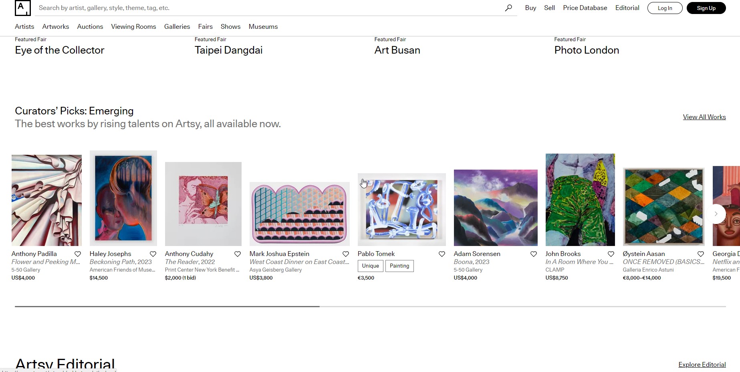Open Anthony Padilla artwork thumbnail
This screenshot has width=740, height=372.
46,200
